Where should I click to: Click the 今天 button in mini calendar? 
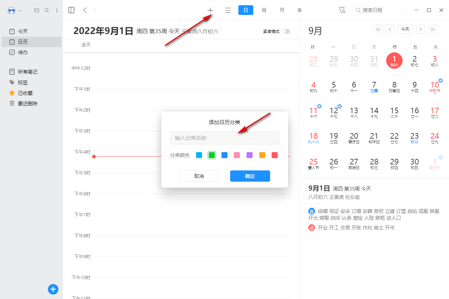pos(405,29)
